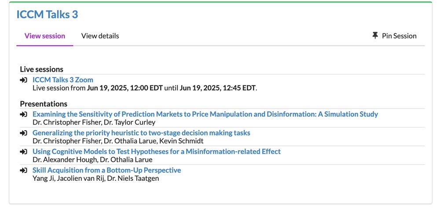Screen dimensions: 440x208
Task: Join the ICCM Talks 3 Zoom live session
Action: coord(63,80)
